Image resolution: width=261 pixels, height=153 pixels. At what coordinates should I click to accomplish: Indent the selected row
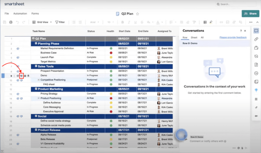coord(80,22)
